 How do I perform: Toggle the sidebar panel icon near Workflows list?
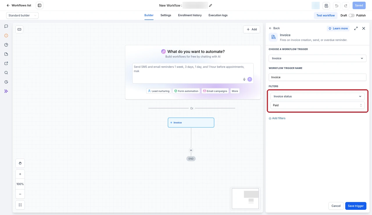[x=40, y=6]
